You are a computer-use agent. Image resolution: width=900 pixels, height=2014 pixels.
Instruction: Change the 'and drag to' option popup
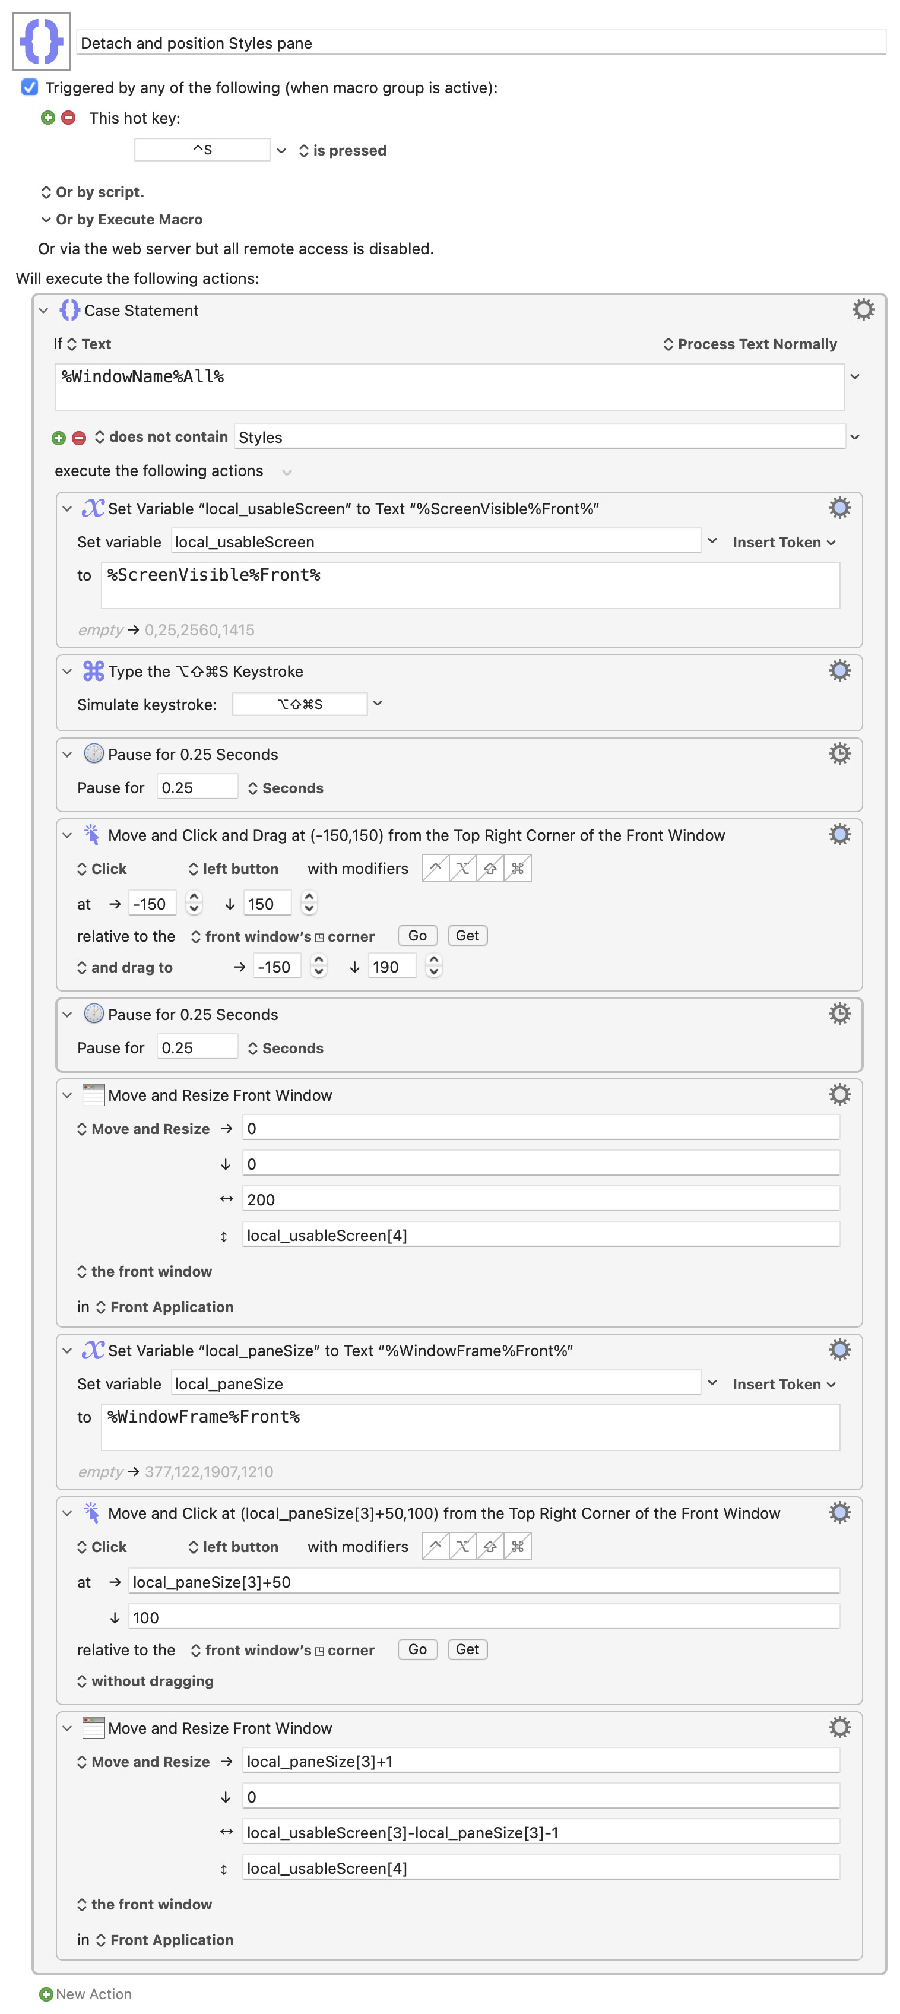[124, 967]
